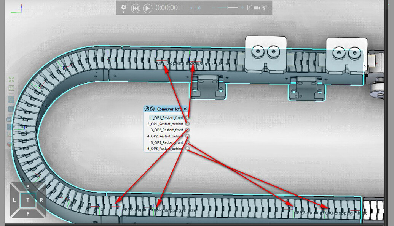394x226 pixels.
Task: Select Left face on view cube
Action: (x=14, y=200)
